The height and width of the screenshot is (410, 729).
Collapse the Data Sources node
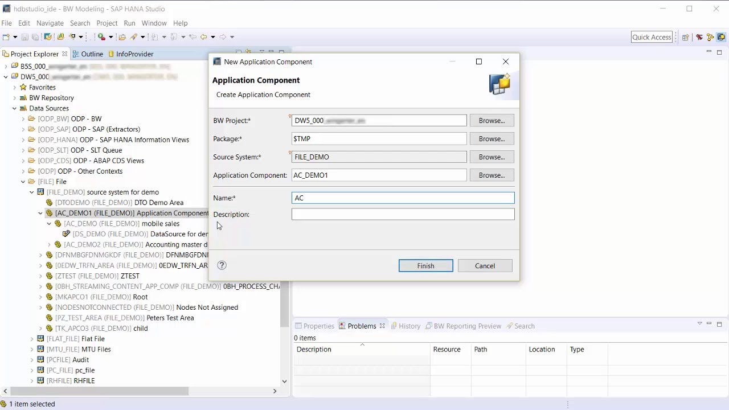coord(14,108)
